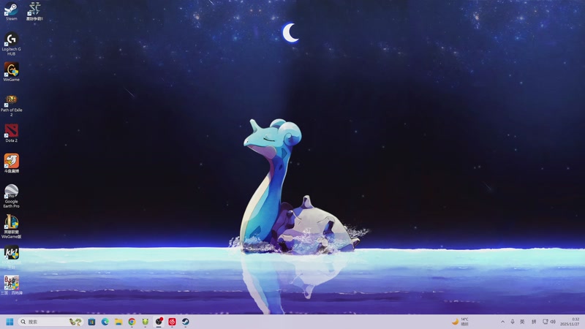Click the microphone tray icon
The width and height of the screenshot is (585, 329).
513,322
